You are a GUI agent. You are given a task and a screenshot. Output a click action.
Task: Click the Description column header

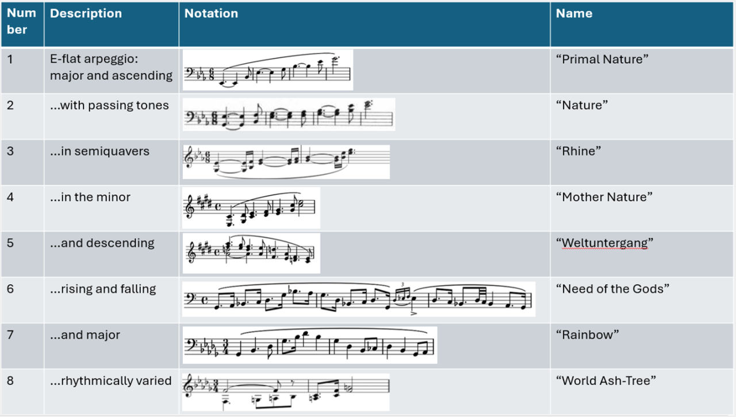(x=112, y=24)
